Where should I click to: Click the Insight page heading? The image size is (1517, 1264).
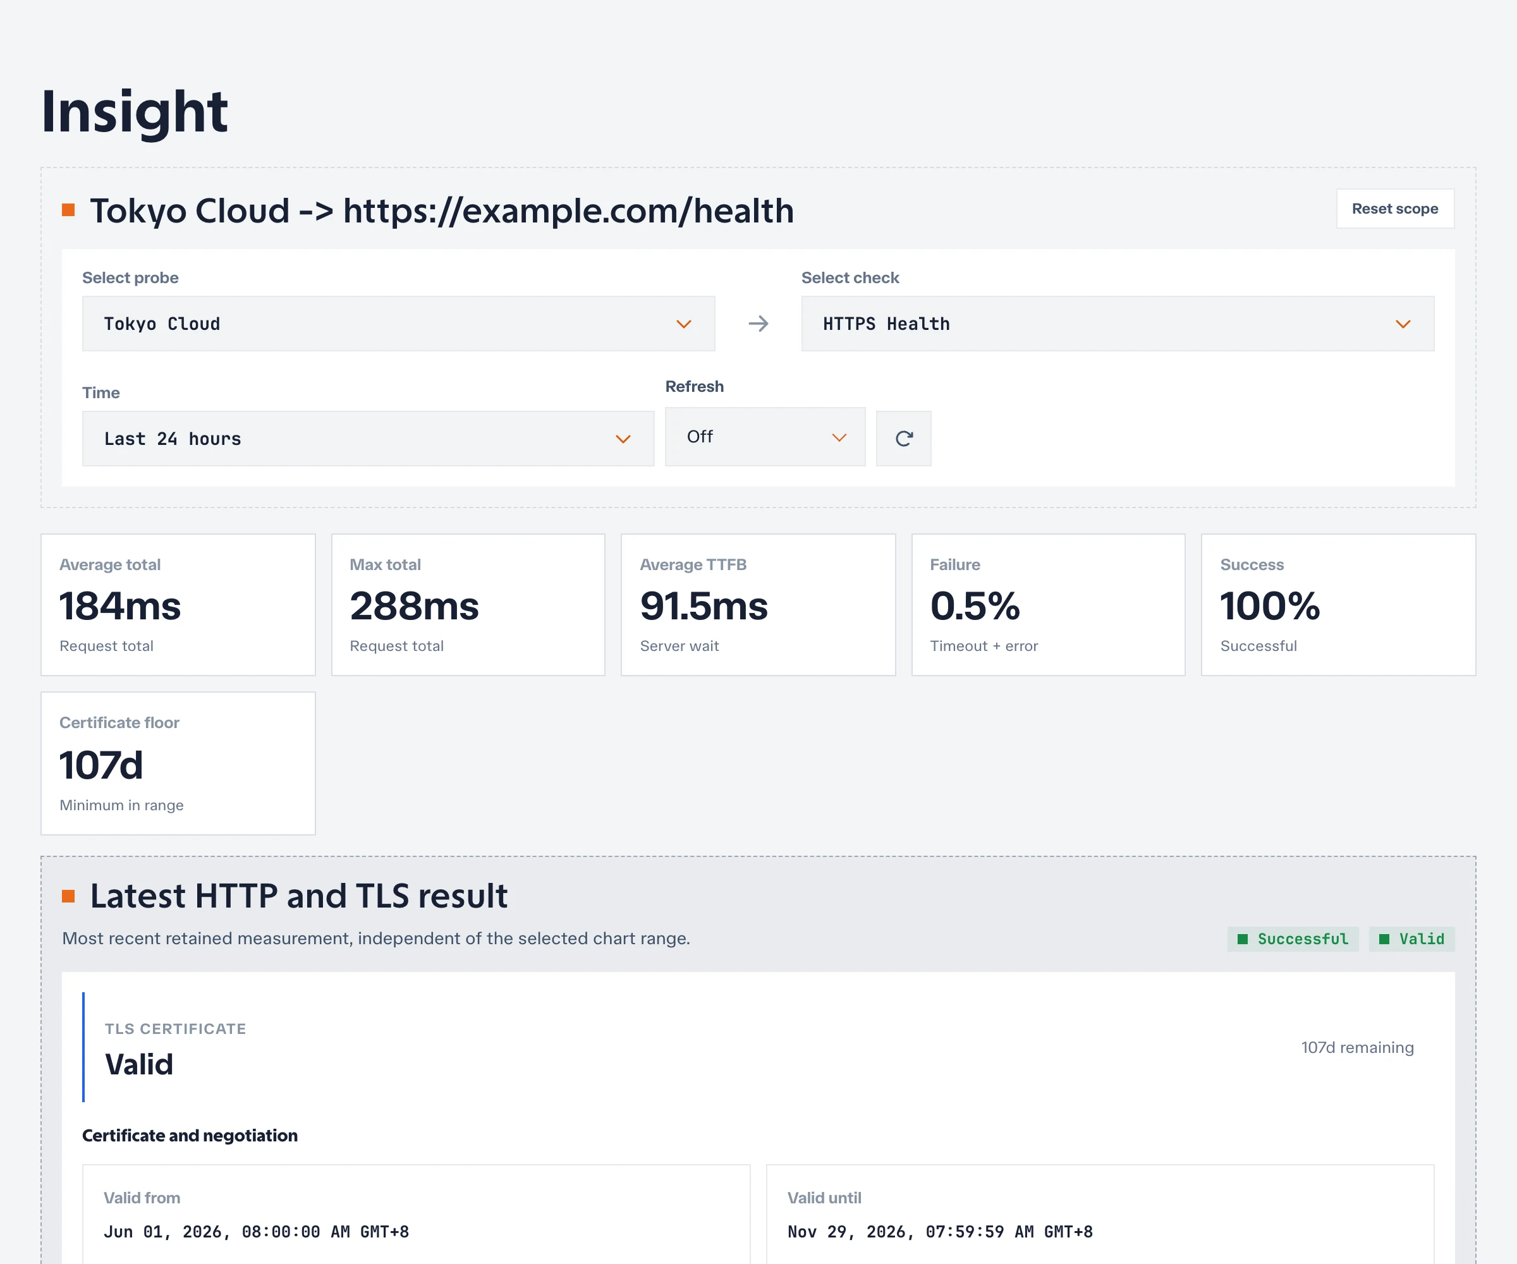[x=135, y=112]
